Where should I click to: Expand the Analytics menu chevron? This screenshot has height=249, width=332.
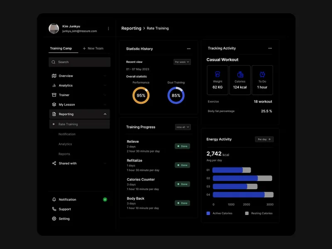tap(105, 85)
